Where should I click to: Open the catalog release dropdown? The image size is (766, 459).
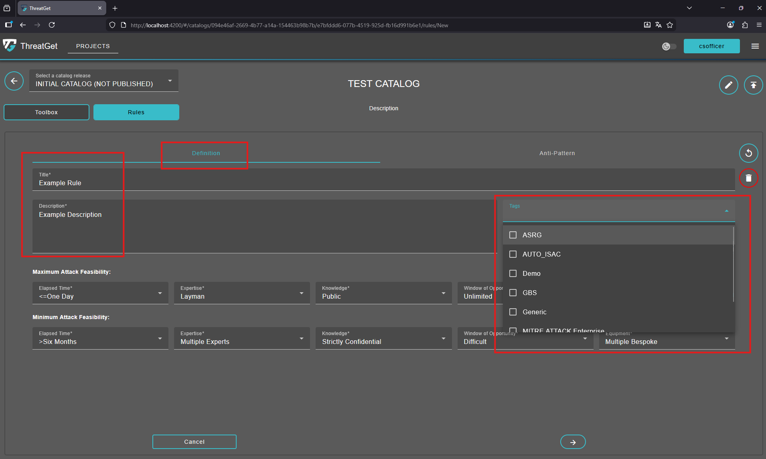pyautogui.click(x=103, y=81)
